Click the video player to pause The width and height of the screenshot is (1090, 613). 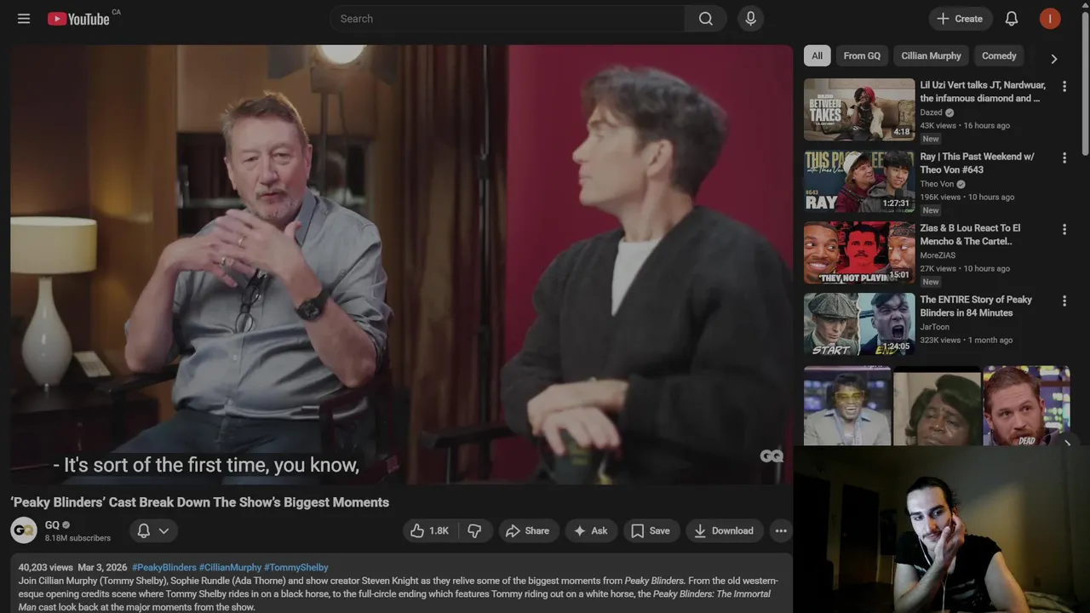401,264
